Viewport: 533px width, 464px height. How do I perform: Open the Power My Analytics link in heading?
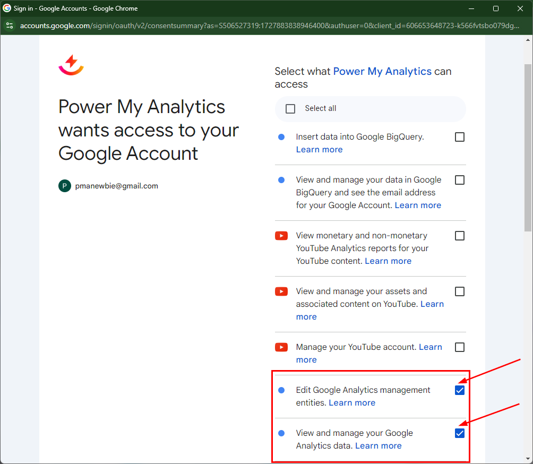(x=382, y=71)
